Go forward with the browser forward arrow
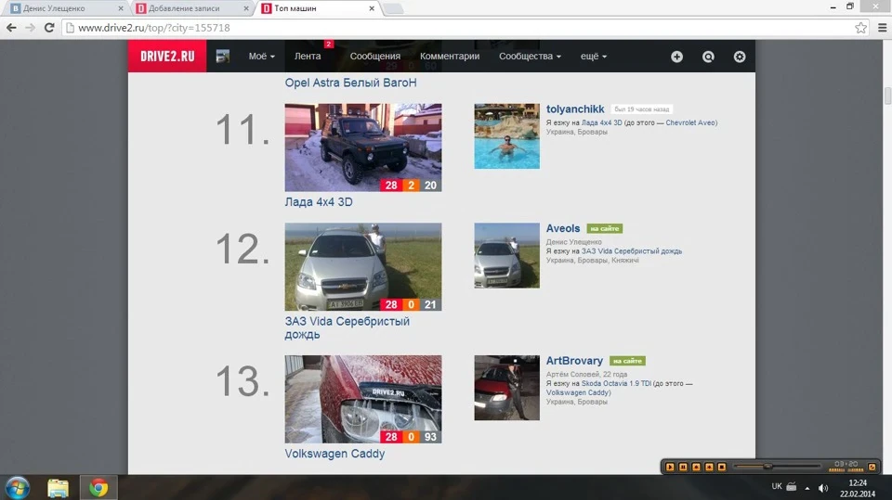 [30, 27]
